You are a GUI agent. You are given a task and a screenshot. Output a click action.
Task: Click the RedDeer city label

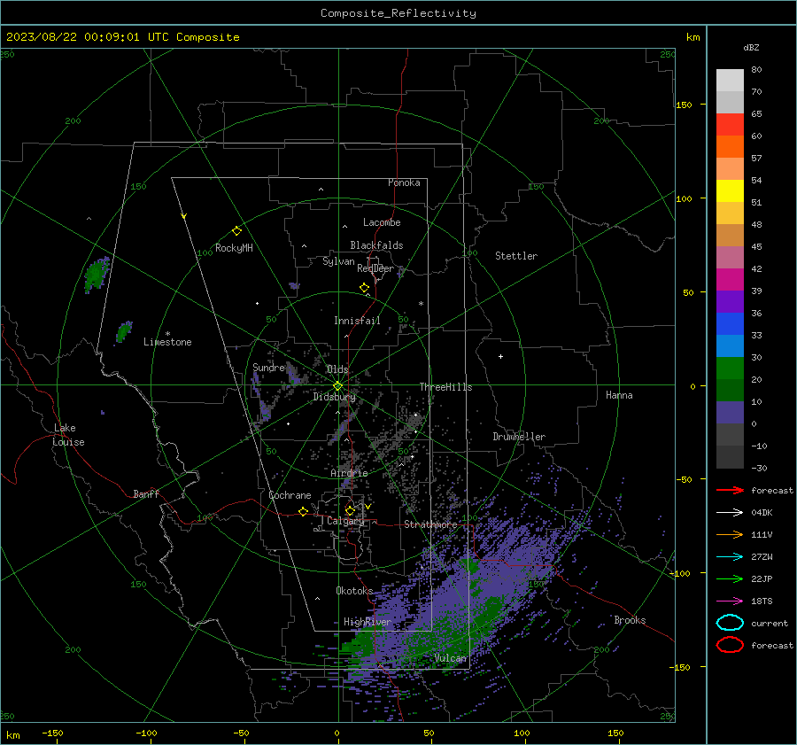375,268
